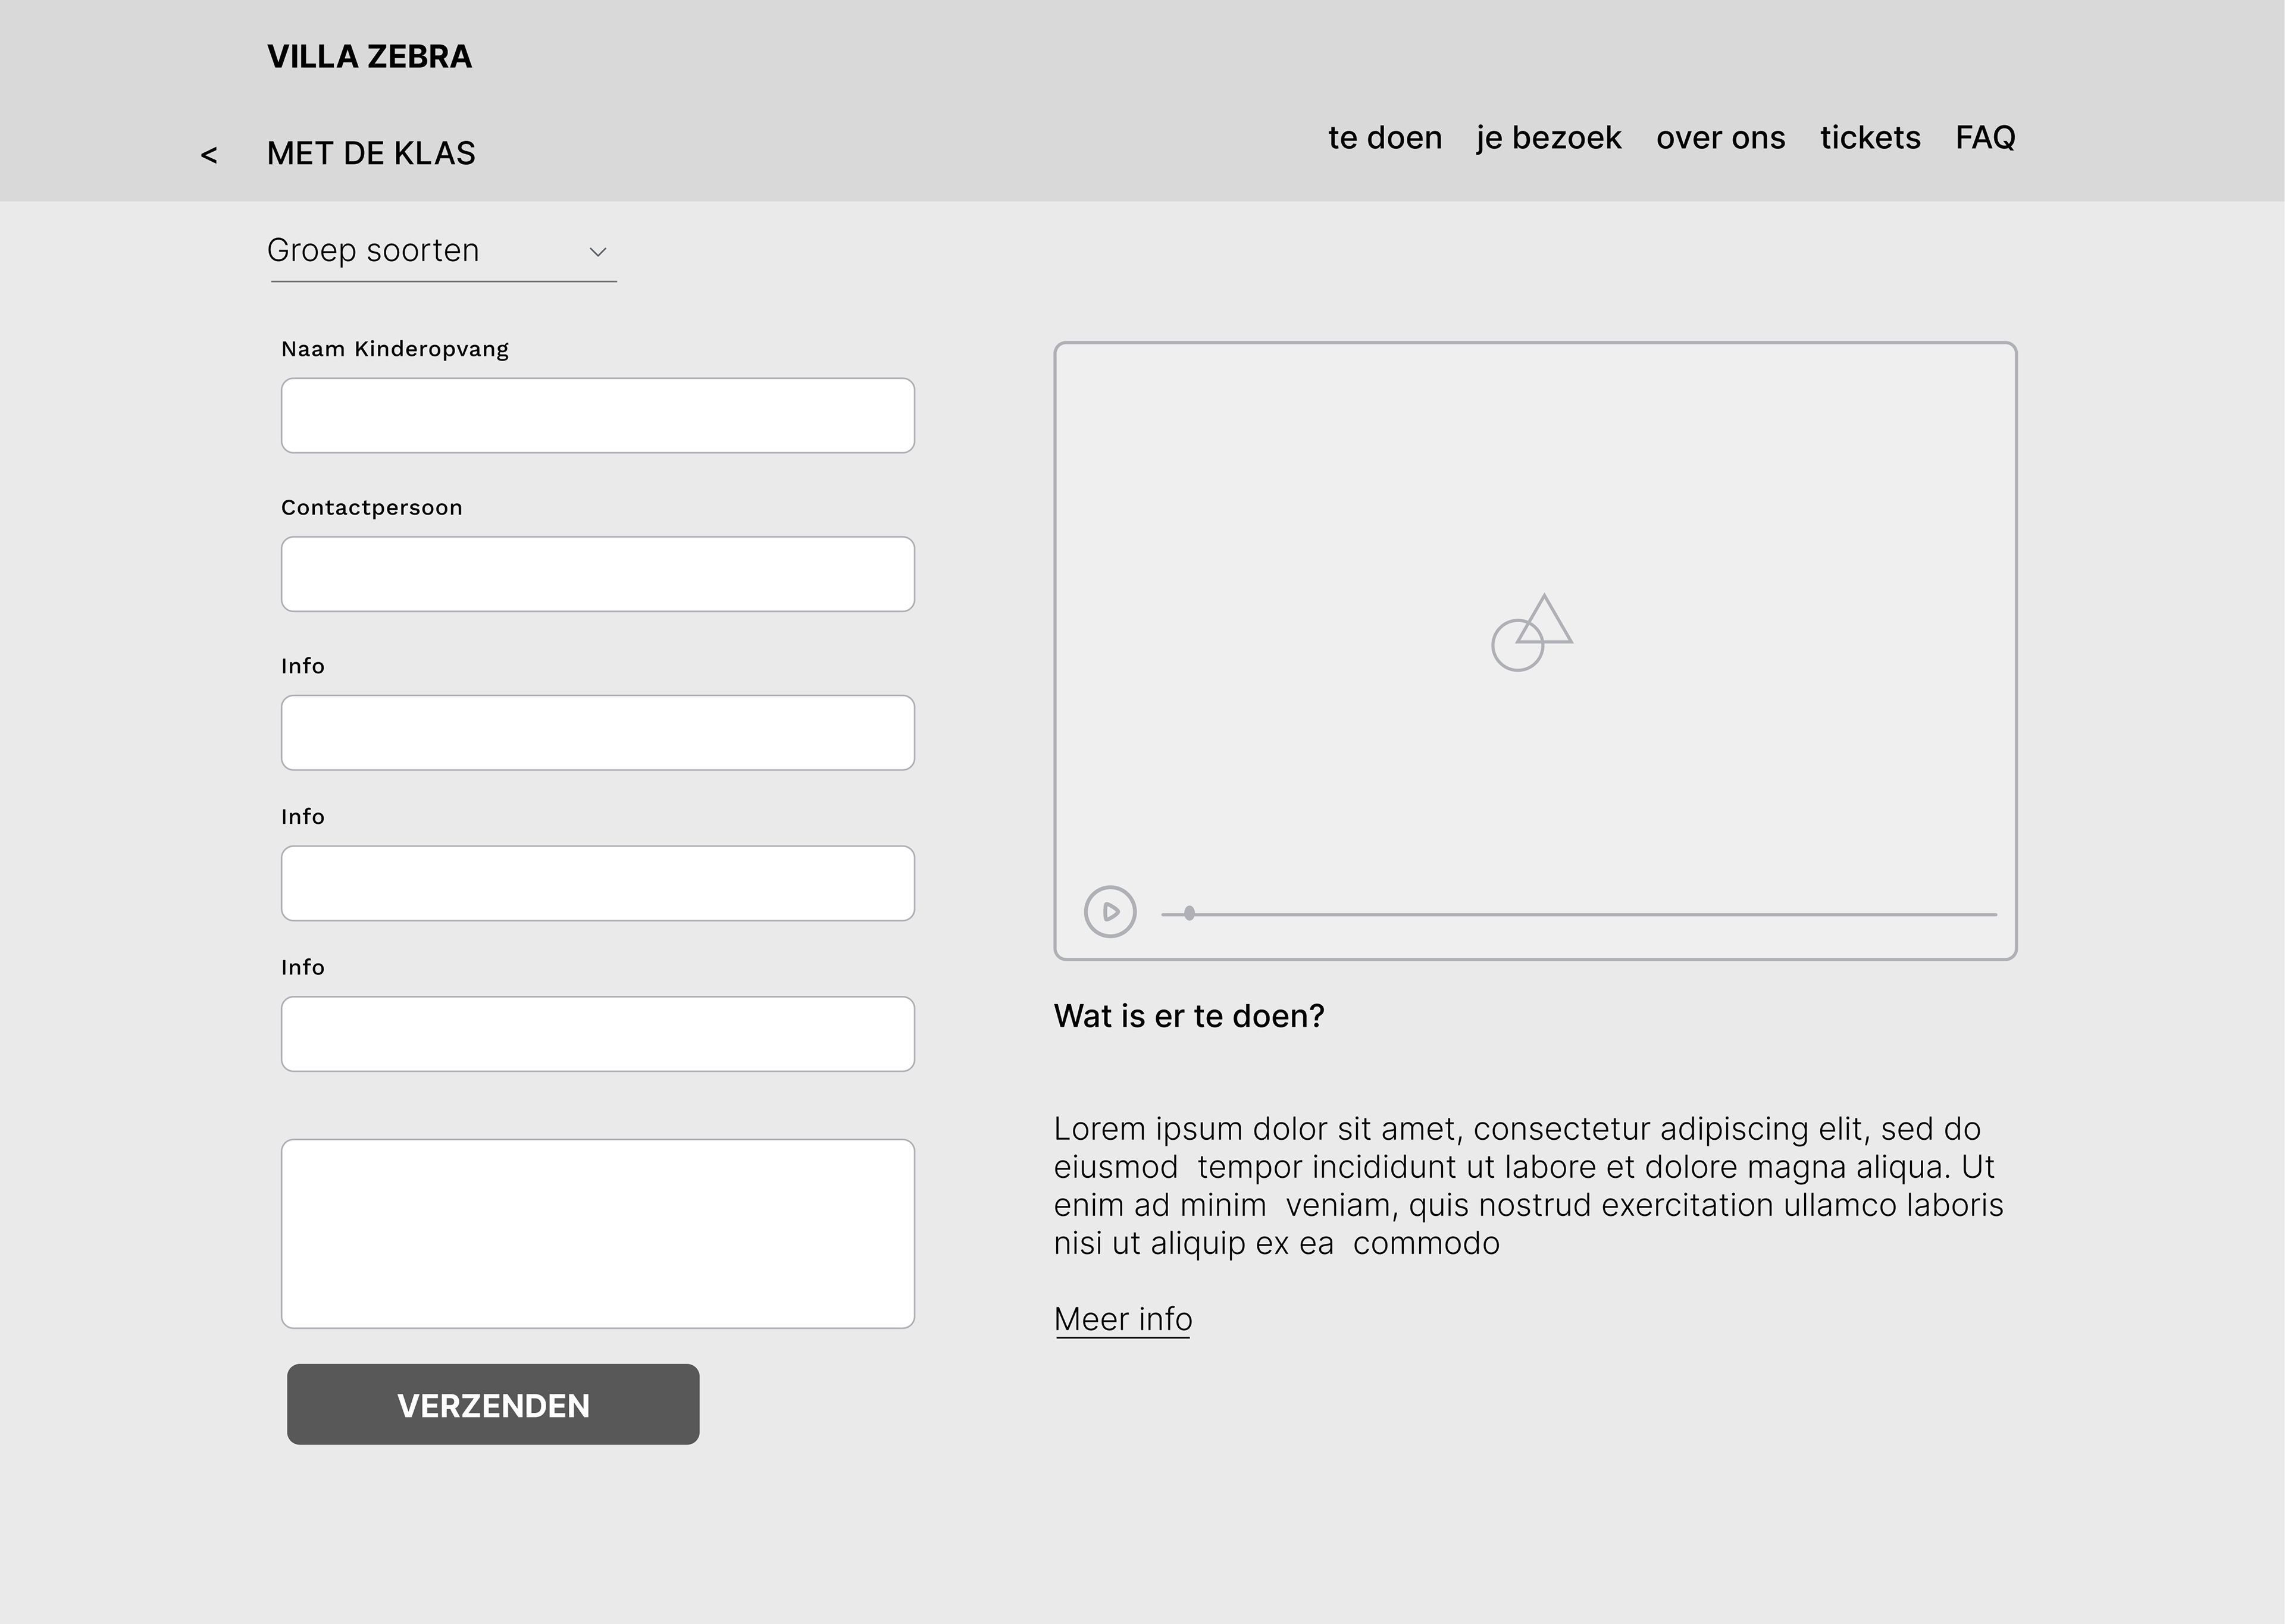Go to je bezoek page

click(1548, 138)
